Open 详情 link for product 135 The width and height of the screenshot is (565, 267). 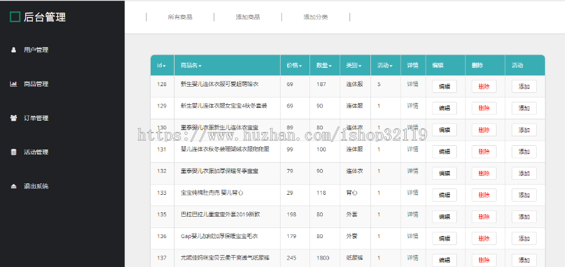(x=412, y=214)
